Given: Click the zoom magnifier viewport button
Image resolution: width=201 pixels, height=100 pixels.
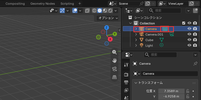Looking at the screenshot, I should (114, 52).
